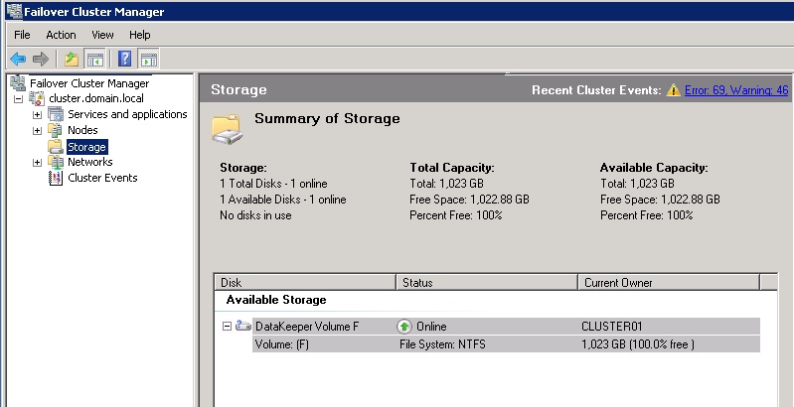794x407 pixels.
Task: Click the '1 Available Disks - 1 online' text
Action: 283,200
